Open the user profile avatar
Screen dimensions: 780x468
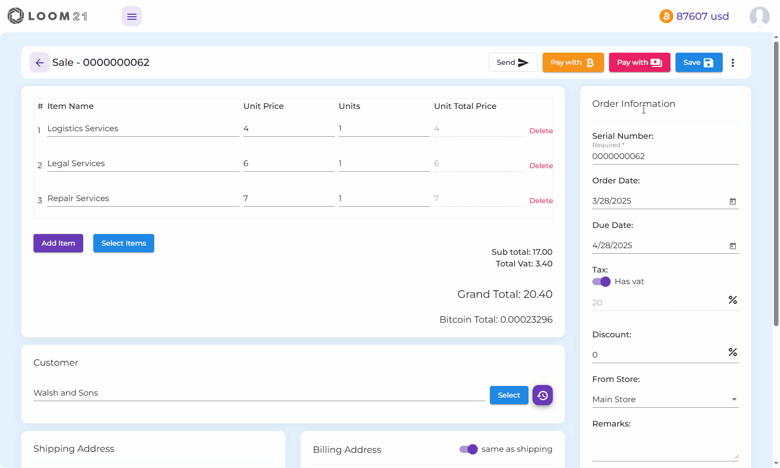(760, 16)
